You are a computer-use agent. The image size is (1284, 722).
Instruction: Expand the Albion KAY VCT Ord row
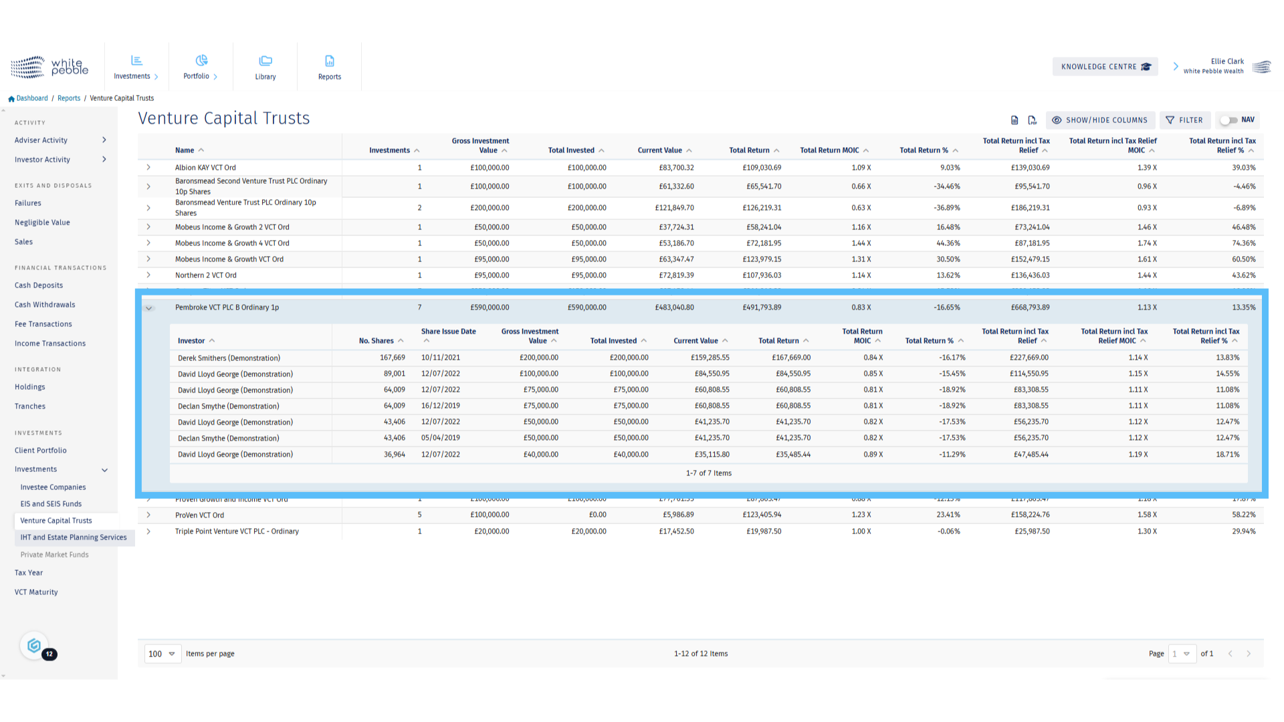tap(148, 168)
